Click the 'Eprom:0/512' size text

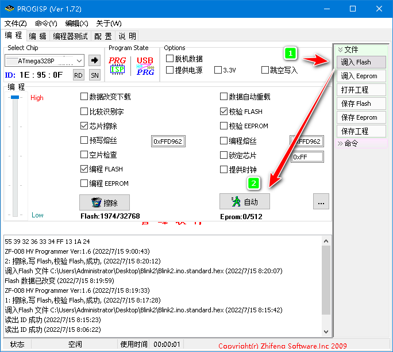pos(241,216)
